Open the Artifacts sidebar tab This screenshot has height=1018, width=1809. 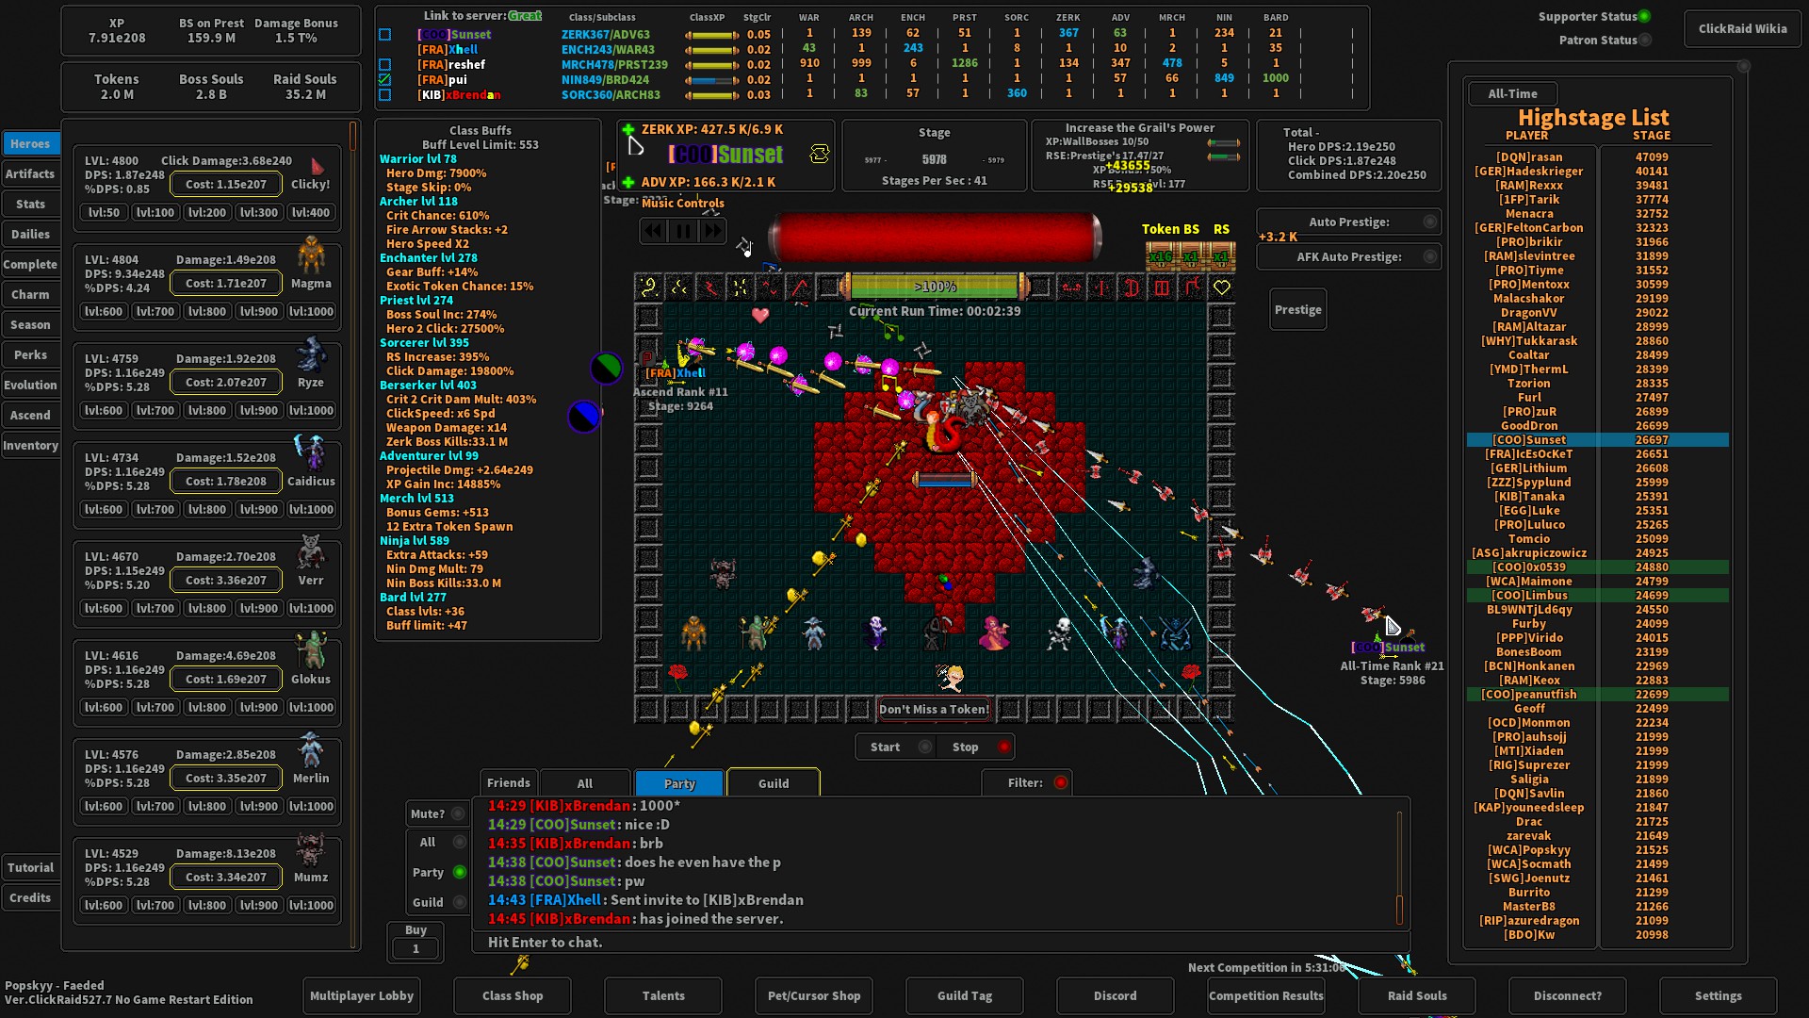click(x=31, y=173)
